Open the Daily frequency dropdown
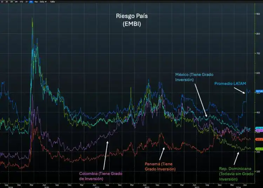 click(43, 2)
